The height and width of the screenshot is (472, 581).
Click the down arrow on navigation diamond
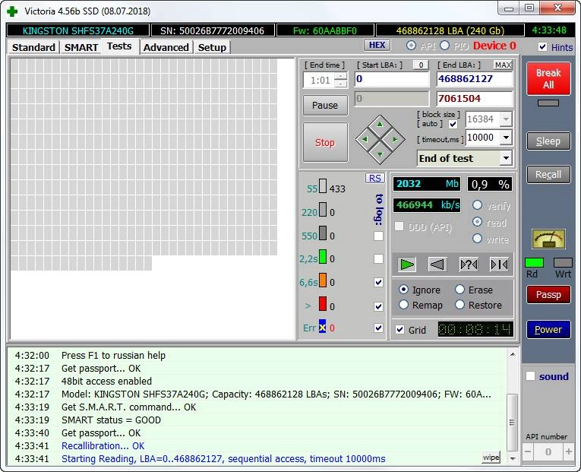pos(380,154)
